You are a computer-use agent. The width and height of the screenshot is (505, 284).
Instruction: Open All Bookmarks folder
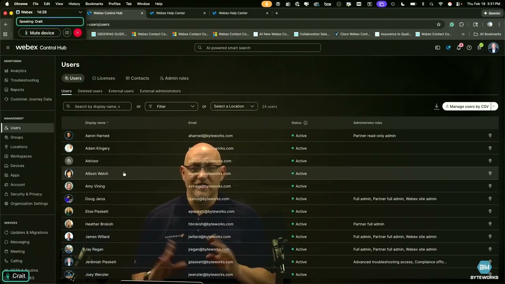[487, 34]
